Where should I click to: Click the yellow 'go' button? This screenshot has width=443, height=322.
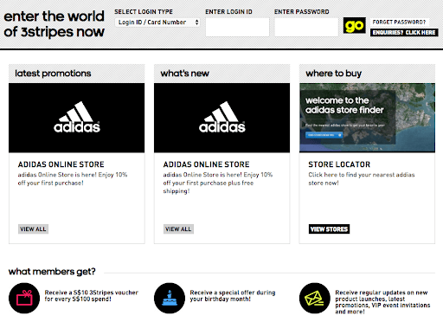pos(355,25)
